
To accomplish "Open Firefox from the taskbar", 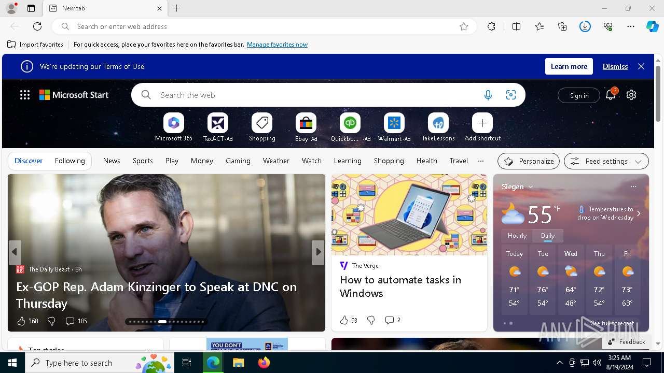I will coord(264,363).
